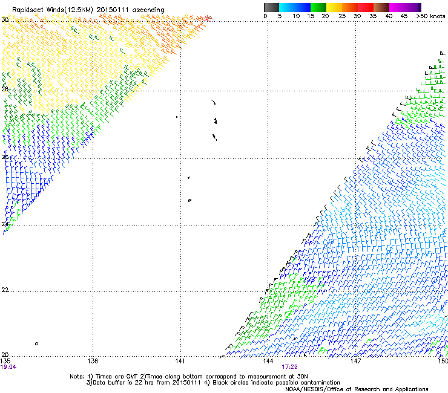Click the "40" legend scale label

point(389,16)
